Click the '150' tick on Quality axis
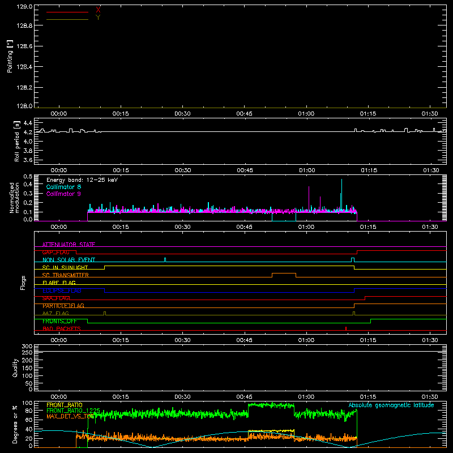Viewport: 453px width, 453px height. pyautogui.click(x=27, y=368)
